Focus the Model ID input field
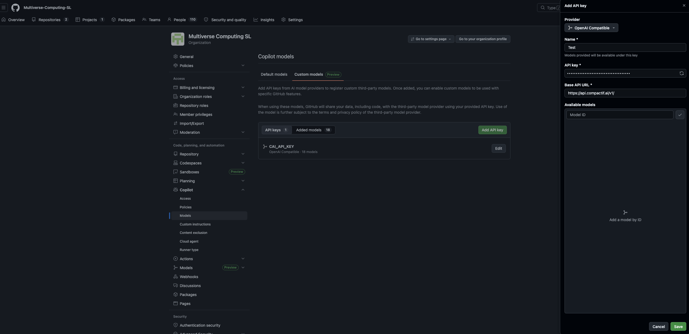The image size is (689, 334). point(620,115)
